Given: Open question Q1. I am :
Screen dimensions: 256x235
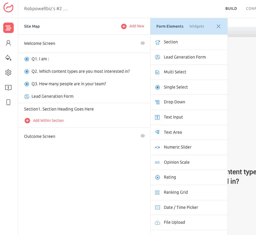Looking at the screenshot, I should (x=40, y=59).
